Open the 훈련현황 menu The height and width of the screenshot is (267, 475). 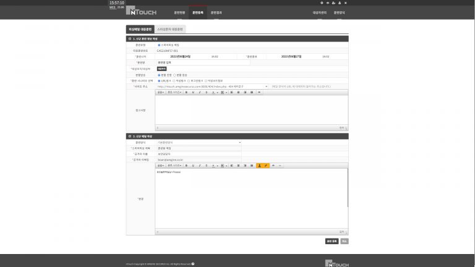click(179, 13)
